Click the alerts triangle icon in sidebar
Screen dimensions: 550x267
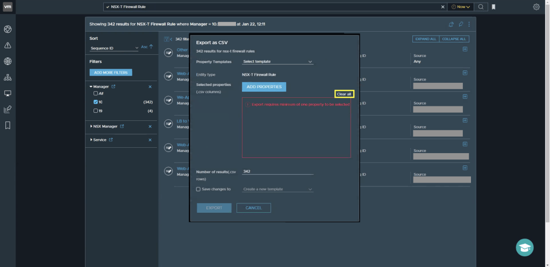(x=8, y=45)
